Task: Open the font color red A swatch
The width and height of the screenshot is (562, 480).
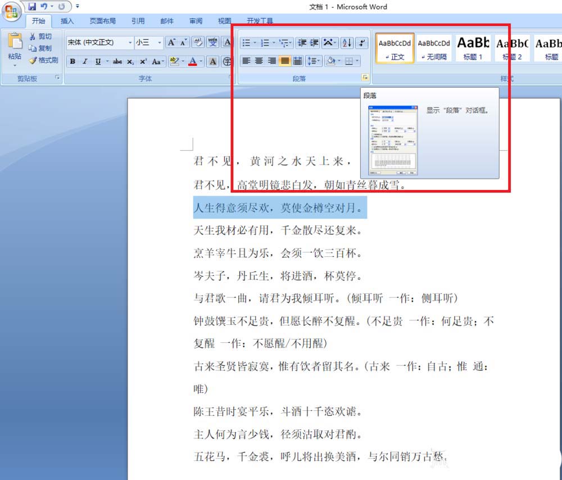Action: point(193,61)
